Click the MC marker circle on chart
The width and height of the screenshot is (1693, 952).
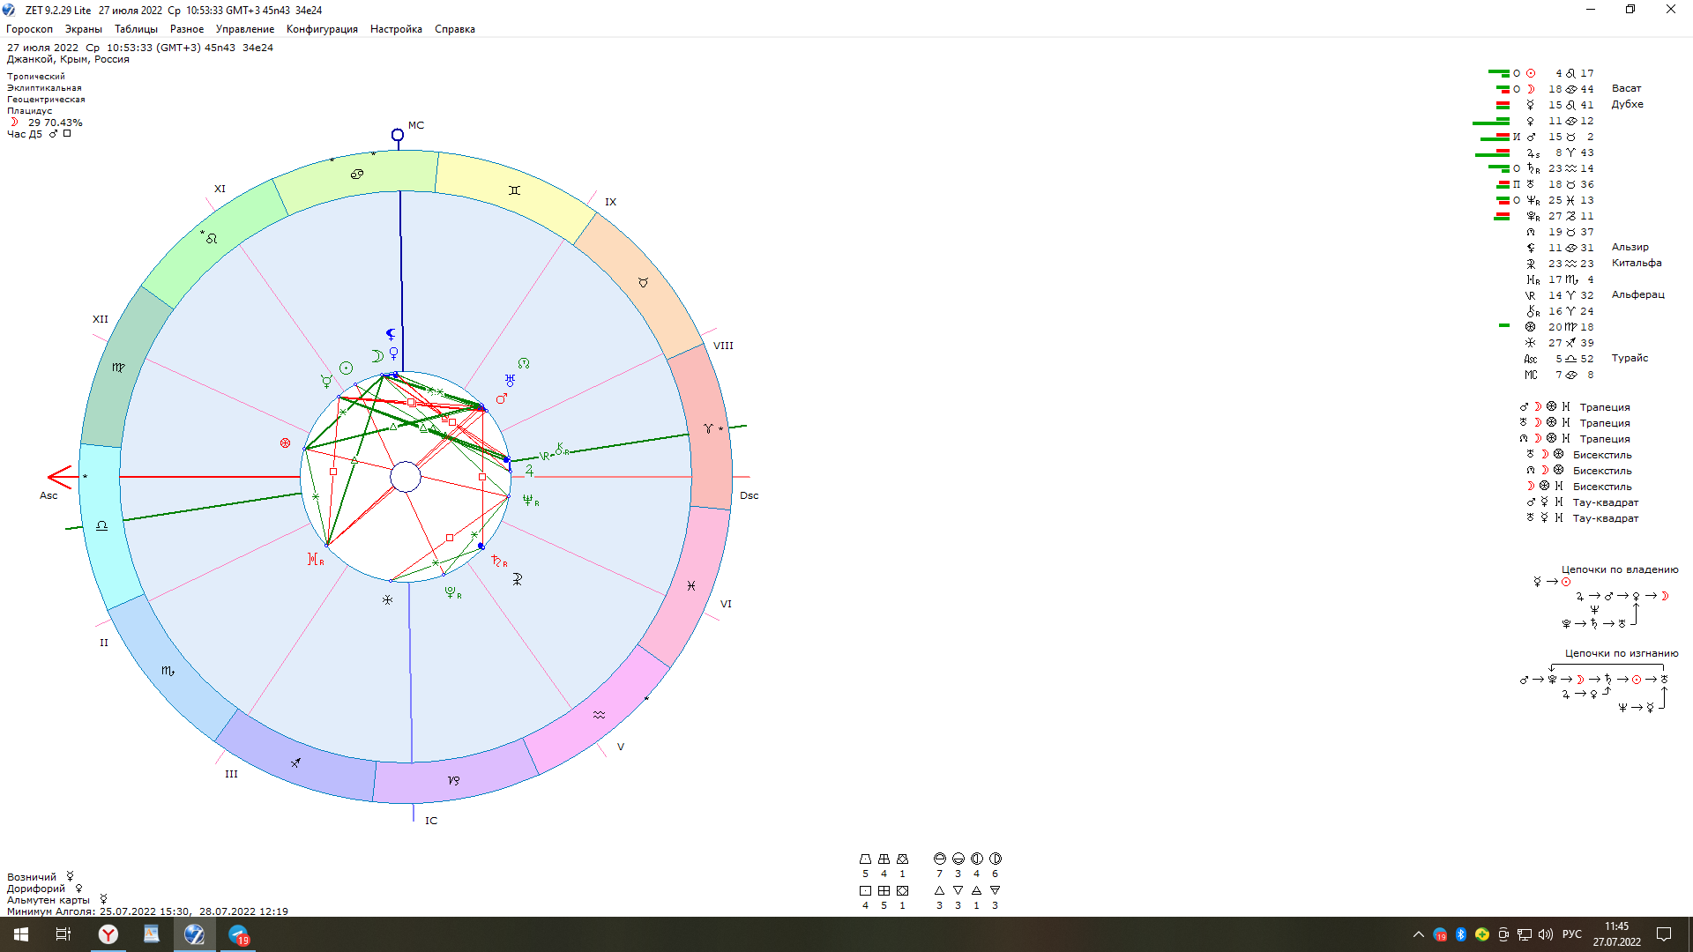pyautogui.click(x=398, y=135)
